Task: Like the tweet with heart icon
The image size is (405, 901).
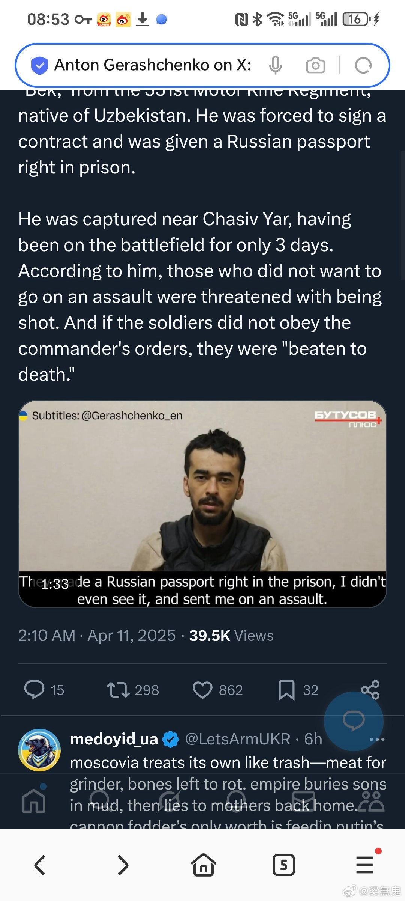Action: 202,690
